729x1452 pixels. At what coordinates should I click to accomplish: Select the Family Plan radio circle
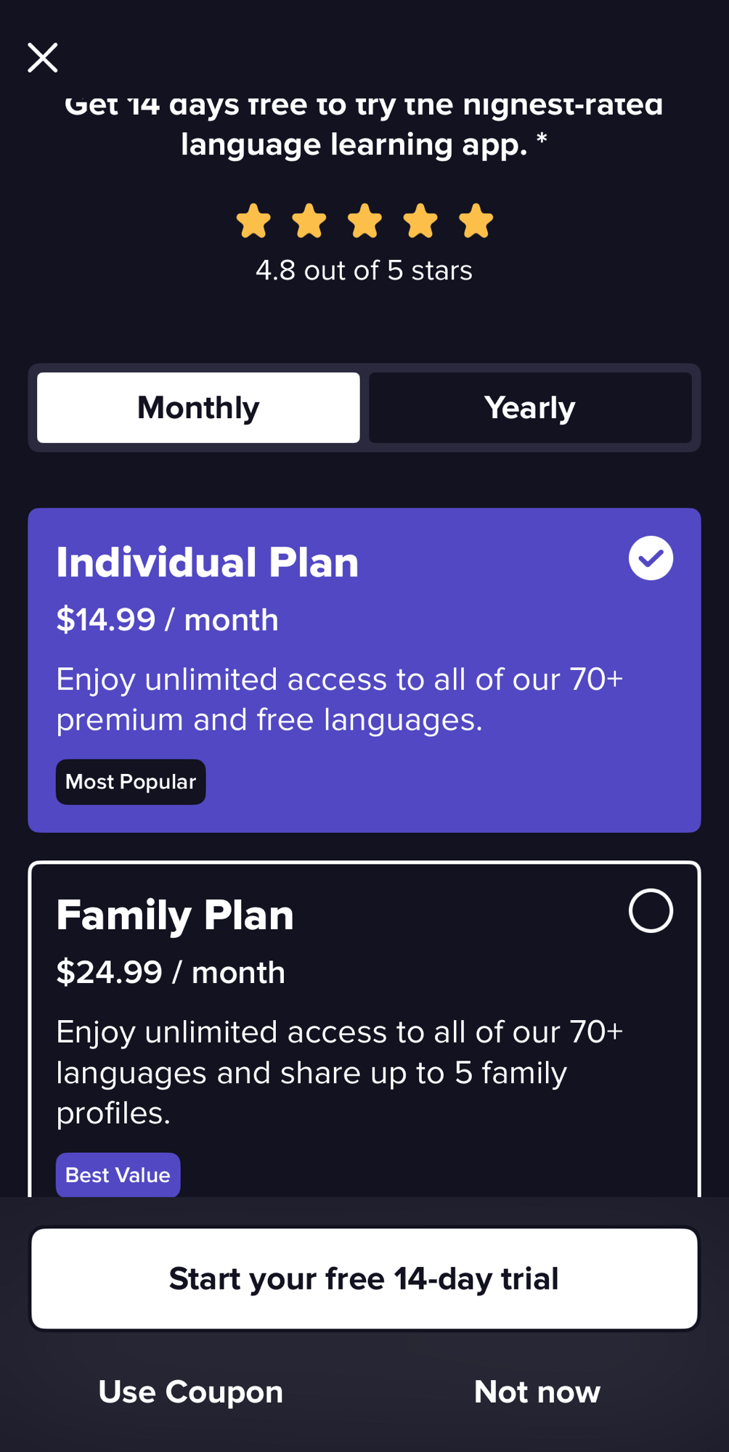pos(651,910)
